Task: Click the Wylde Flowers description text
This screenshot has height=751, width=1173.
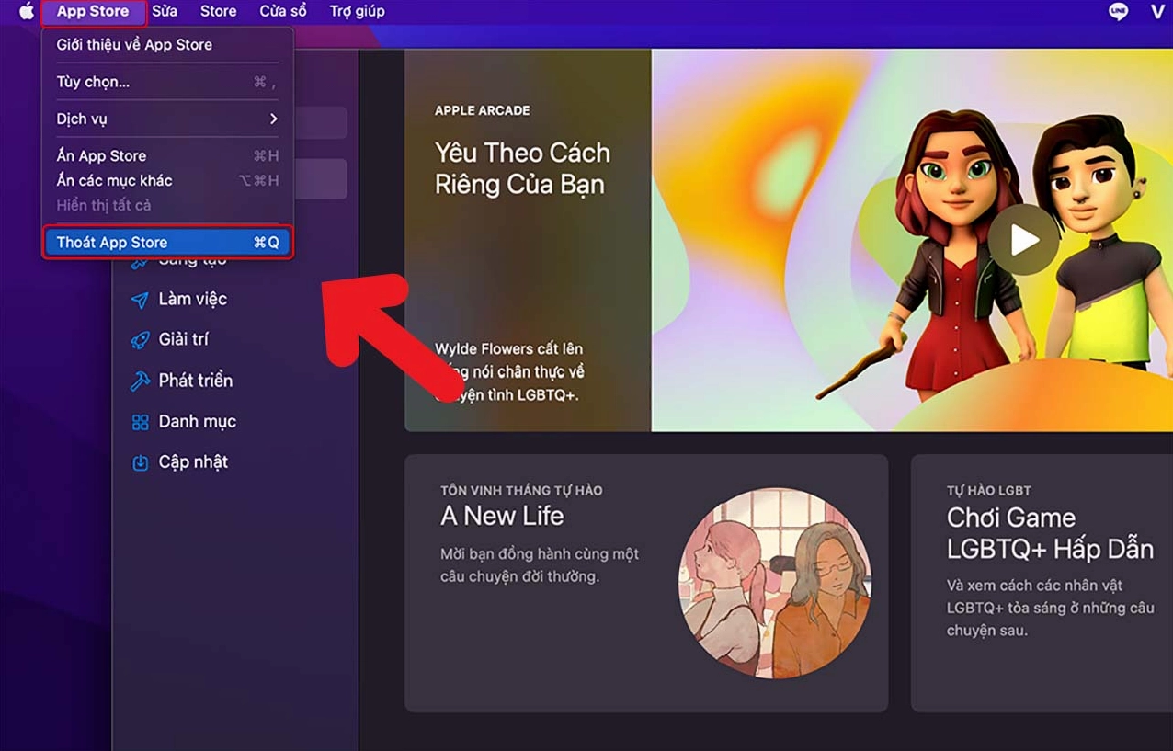Action: click(509, 372)
